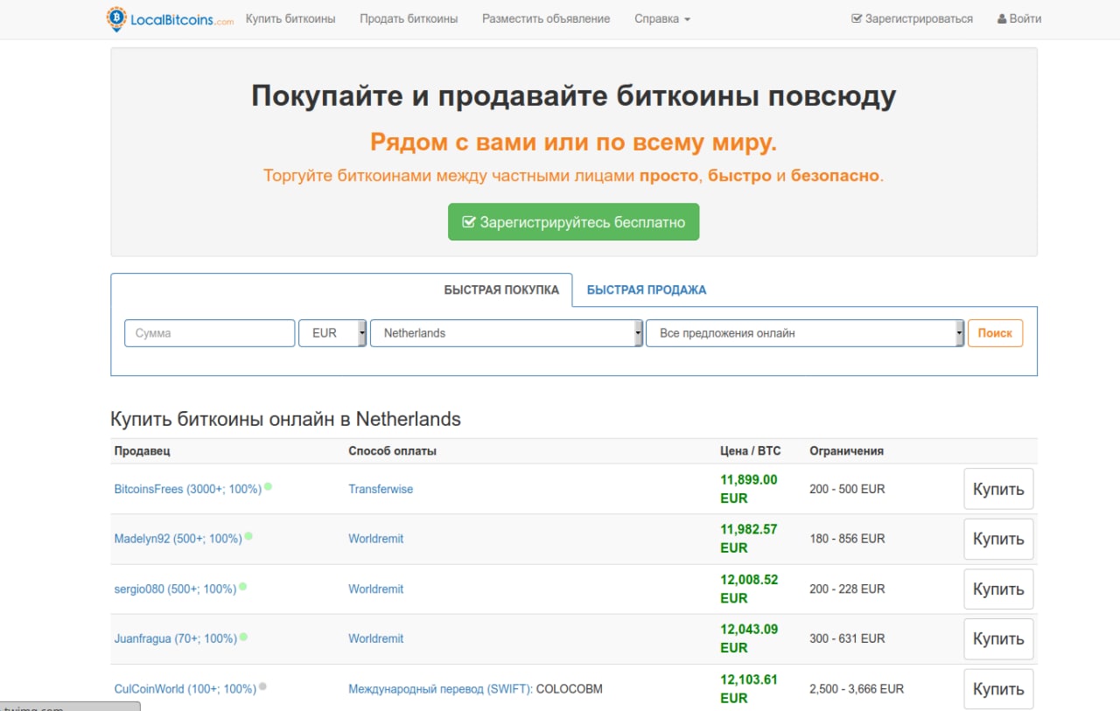Open seller Madelyn92 profile
Viewport: 1120px width, 711px height.
(x=178, y=540)
